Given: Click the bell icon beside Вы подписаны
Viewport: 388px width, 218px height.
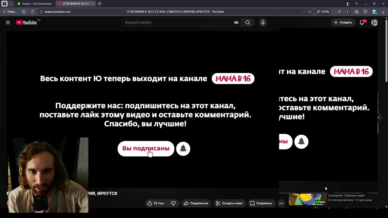Looking at the screenshot, I should click(x=183, y=149).
